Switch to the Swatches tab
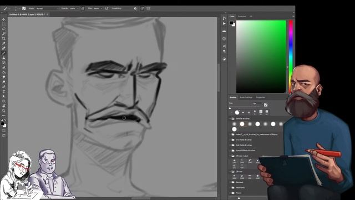 click(242, 16)
